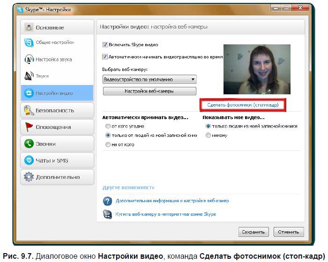Click the speaker icon next to Звуки
The height and width of the screenshot is (262, 328).
click(x=30, y=76)
